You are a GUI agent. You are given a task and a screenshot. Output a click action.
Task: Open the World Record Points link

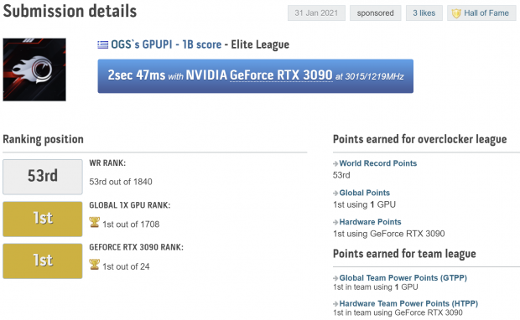point(378,163)
